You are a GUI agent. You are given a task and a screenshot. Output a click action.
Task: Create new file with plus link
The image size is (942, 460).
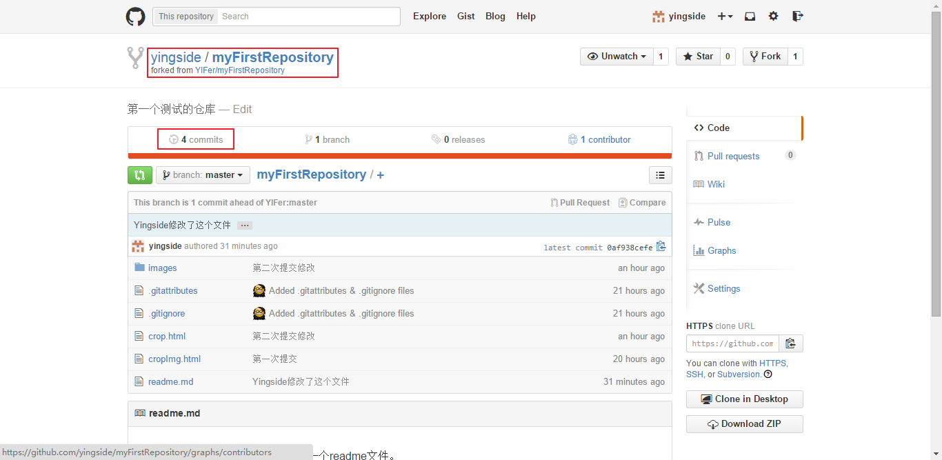pyautogui.click(x=380, y=175)
